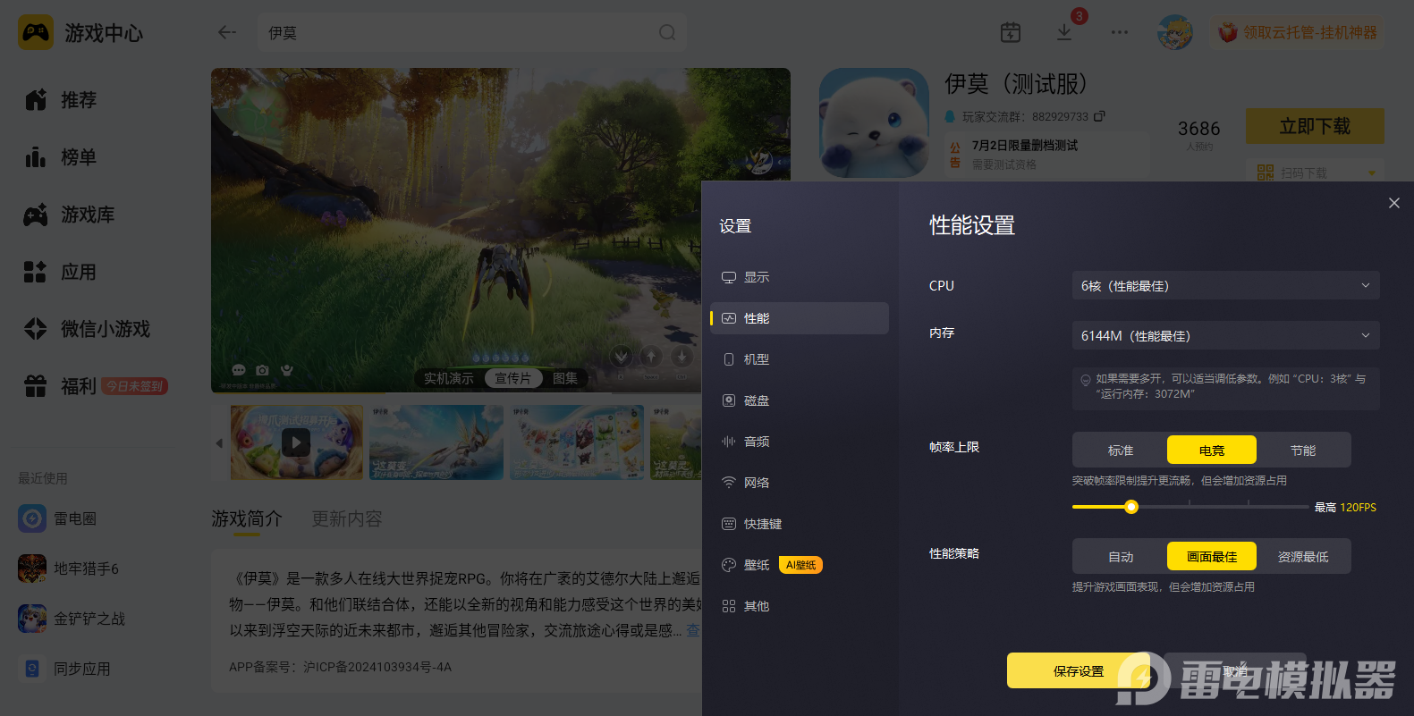Click the search magnifier icon
Viewport: 1414px width, 716px height.
[667, 32]
